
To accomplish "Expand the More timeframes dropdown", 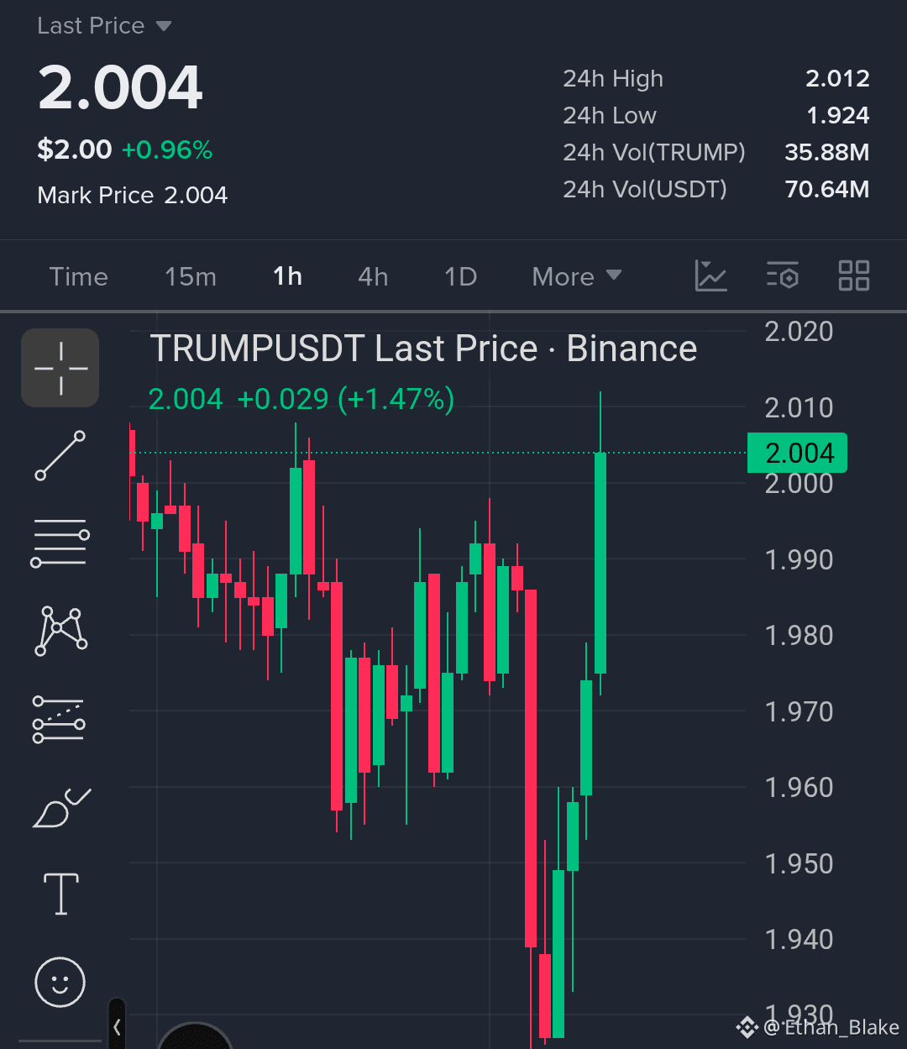I will 577,276.
